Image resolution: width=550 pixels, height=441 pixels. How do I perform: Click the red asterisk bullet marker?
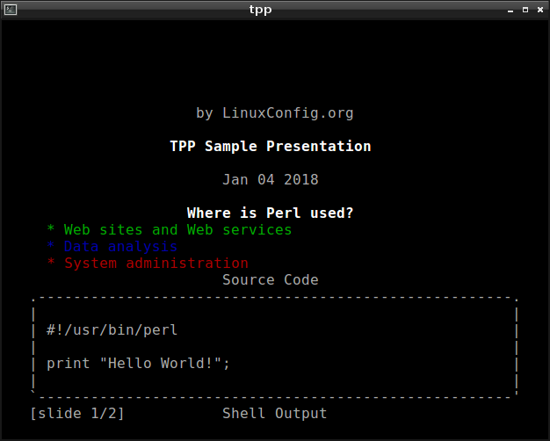pyautogui.click(x=51, y=263)
